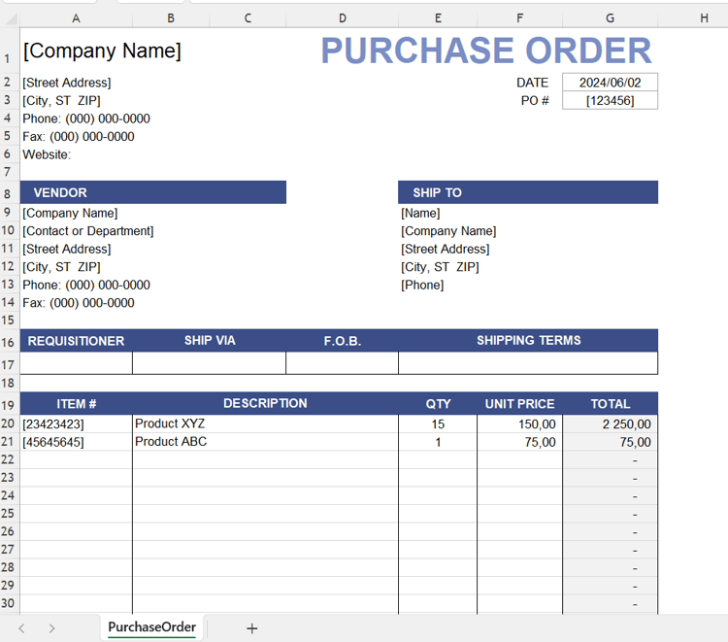This screenshot has width=728, height=642.
Task: Select column G header
Action: 611,18
